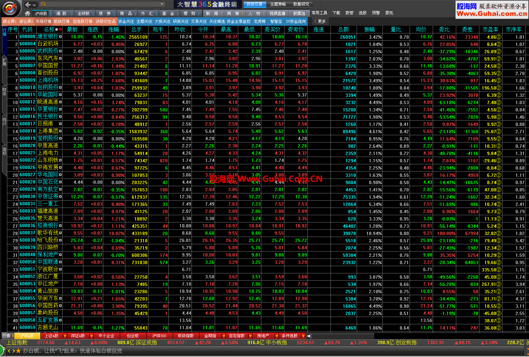Screen dimensions: 529x357
Task: Switch to bottom 沪深300 tab
Action: [159, 336]
